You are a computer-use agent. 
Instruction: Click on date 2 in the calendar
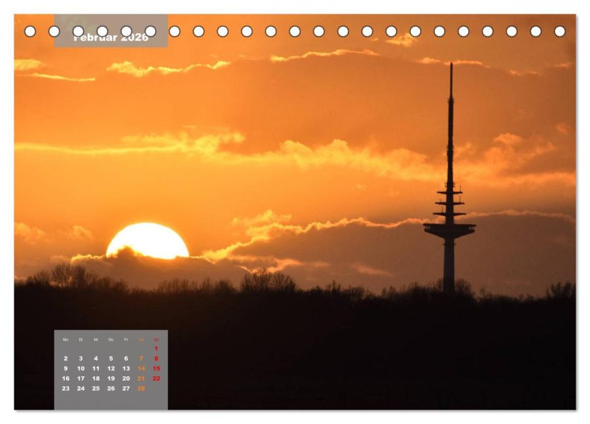coord(65,359)
